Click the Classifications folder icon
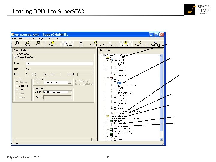The height and width of the screenshot is (162, 216). [x=108, y=116]
